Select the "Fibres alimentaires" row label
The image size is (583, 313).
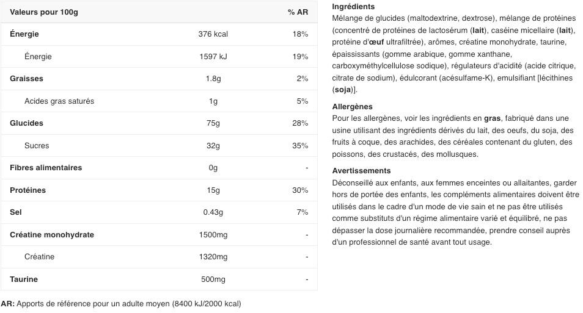click(x=46, y=168)
